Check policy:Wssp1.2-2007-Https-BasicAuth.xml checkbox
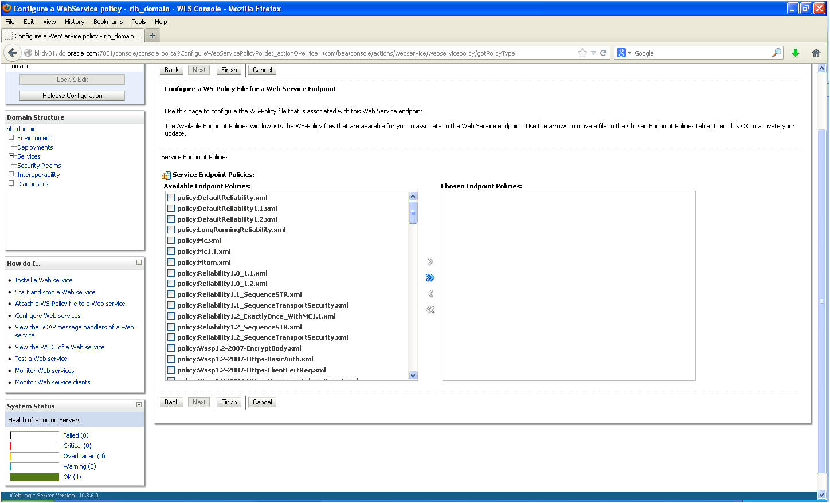 coord(171,359)
